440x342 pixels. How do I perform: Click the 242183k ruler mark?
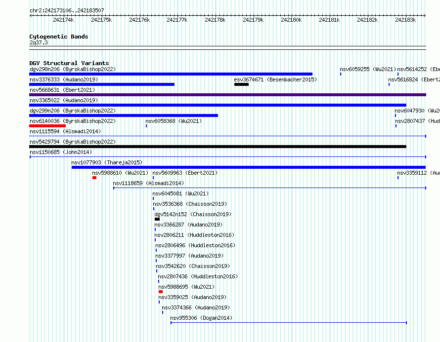click(x=405, y=20)
